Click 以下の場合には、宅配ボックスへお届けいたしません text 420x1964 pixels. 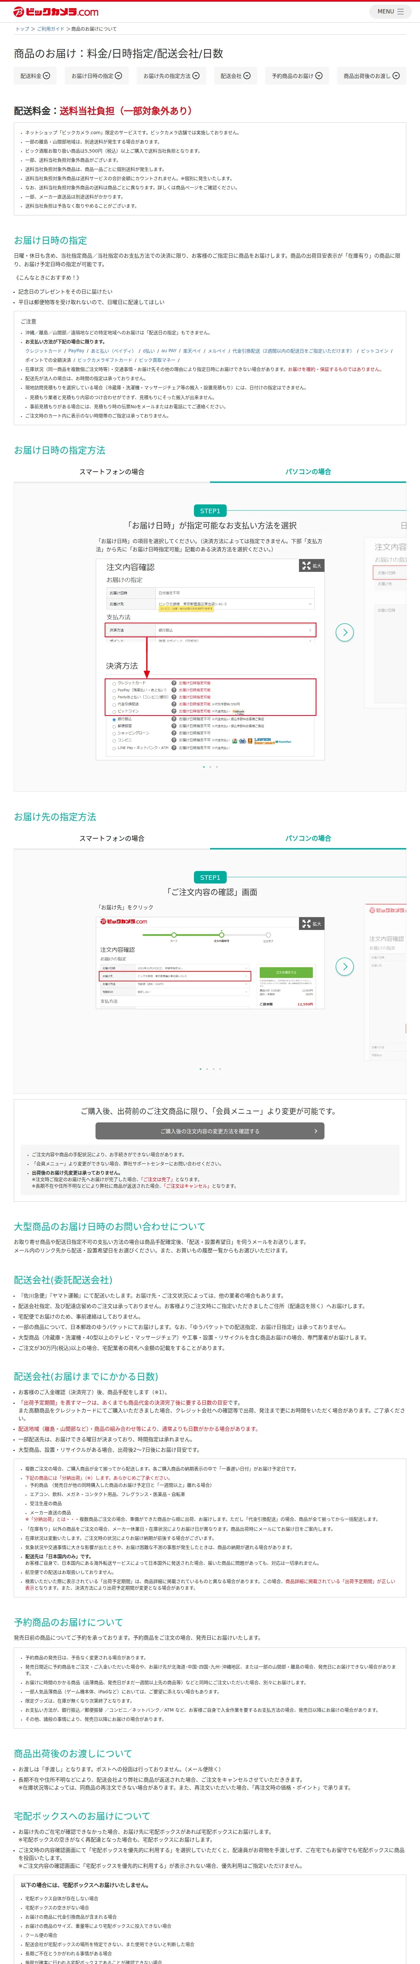pyautogui.click(x=85, y=1885)
